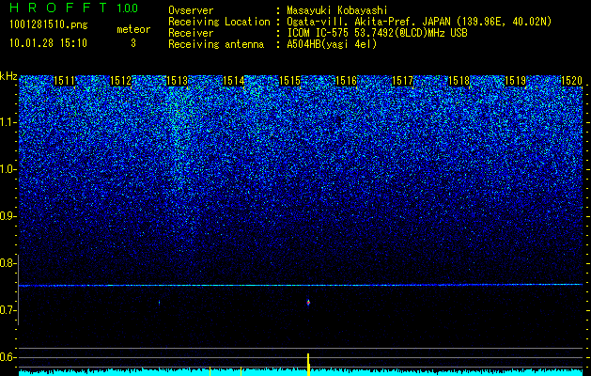Click the 1.0 kHz axis label
Screen dimensions: 591x376
click(x=8, y=170)
